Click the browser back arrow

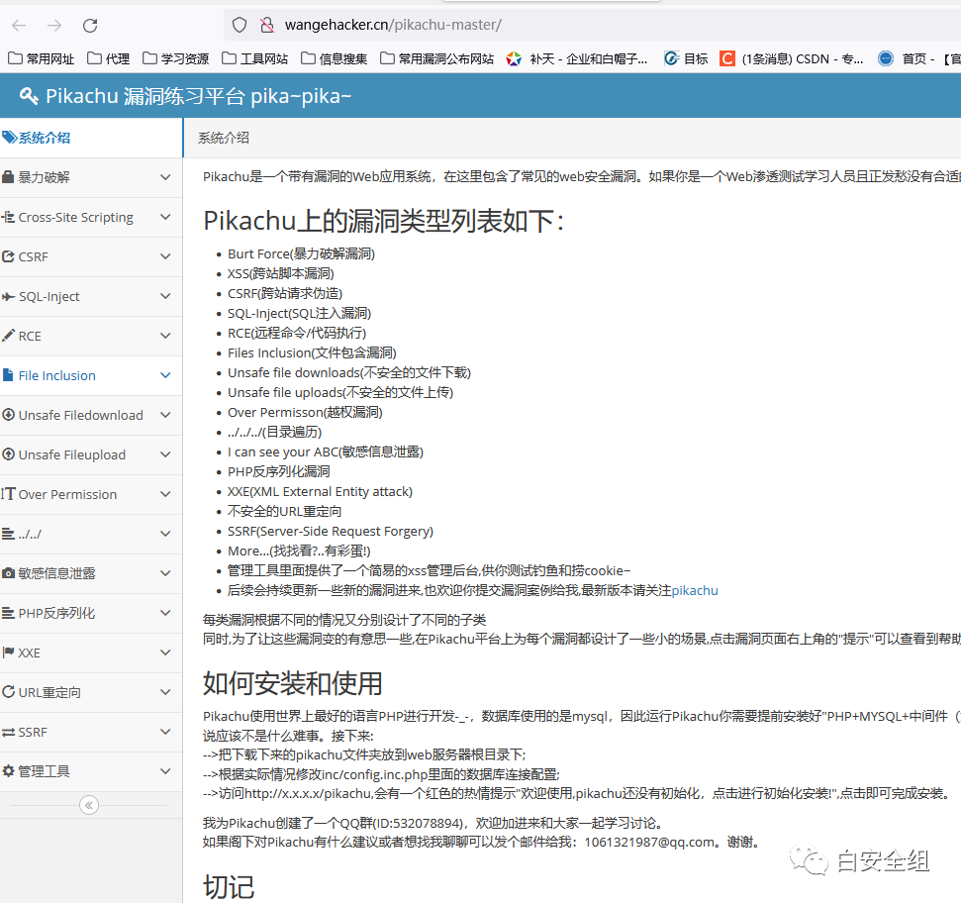pos(19,25)
